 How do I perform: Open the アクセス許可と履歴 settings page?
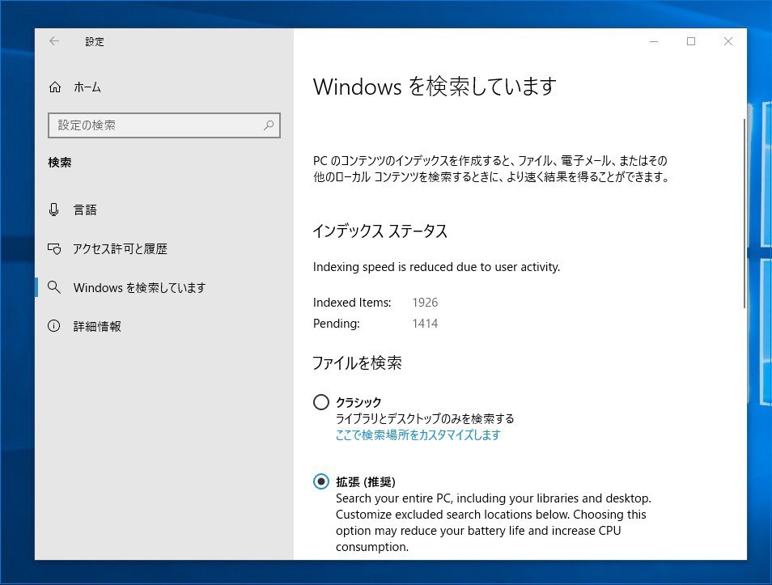[164, 248]
